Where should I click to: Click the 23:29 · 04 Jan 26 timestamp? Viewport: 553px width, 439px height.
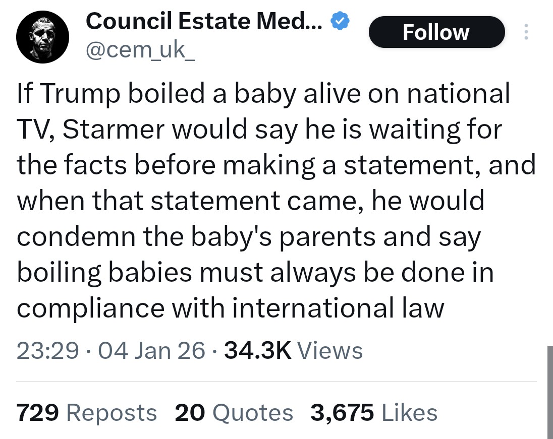[x=110, y=351]
